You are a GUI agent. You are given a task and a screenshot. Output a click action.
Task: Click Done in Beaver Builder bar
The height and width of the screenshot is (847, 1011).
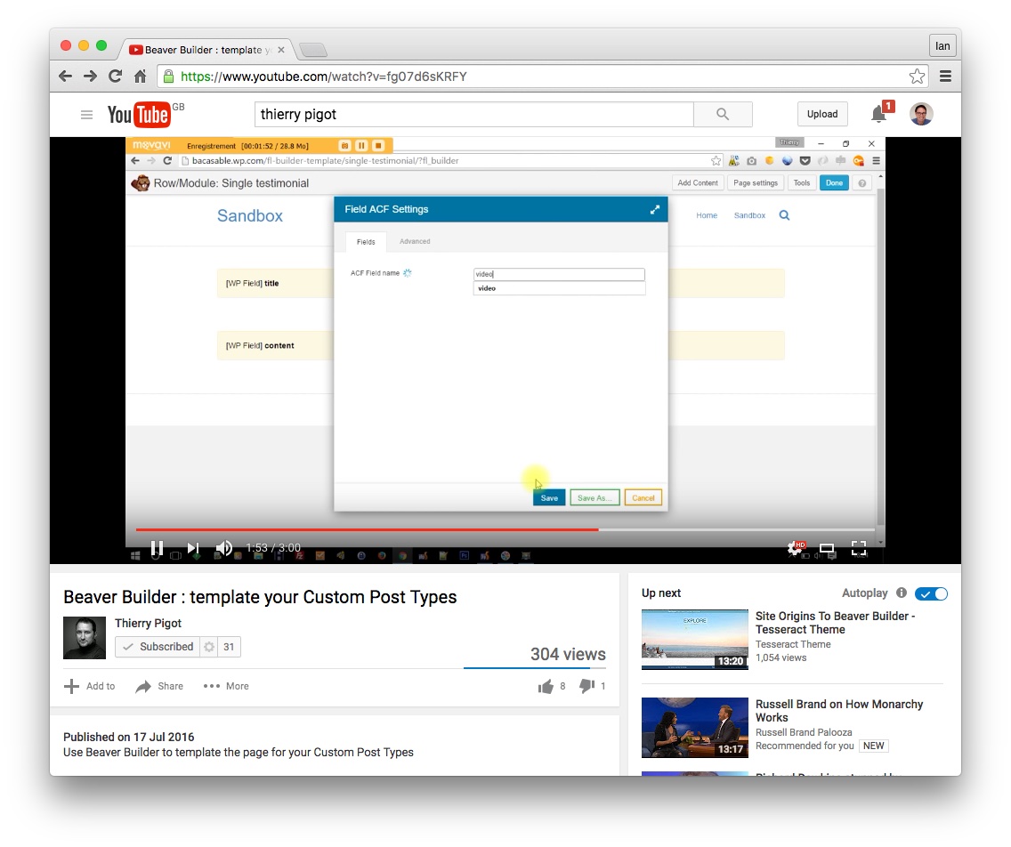click(834, 183)
